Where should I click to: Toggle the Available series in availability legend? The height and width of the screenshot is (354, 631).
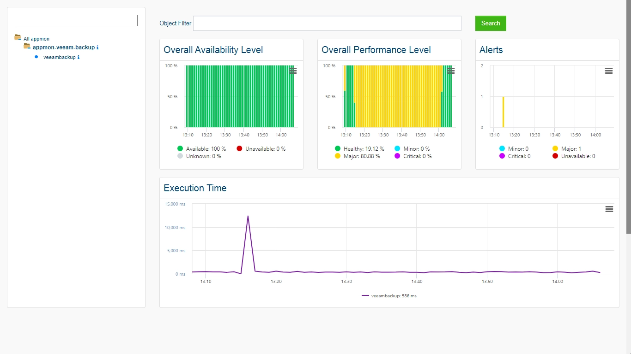point(201,149)
